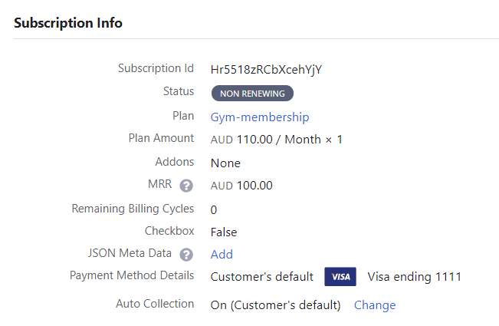Click Customer's default payment method text
The width and height of the screenshot is (499, 326).
coord(261,277)
